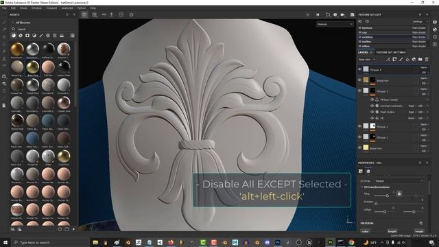This screenshot has width=439, height=247.
Task: Switch to Texture Set Settings tab
Action: coord(390,52)
